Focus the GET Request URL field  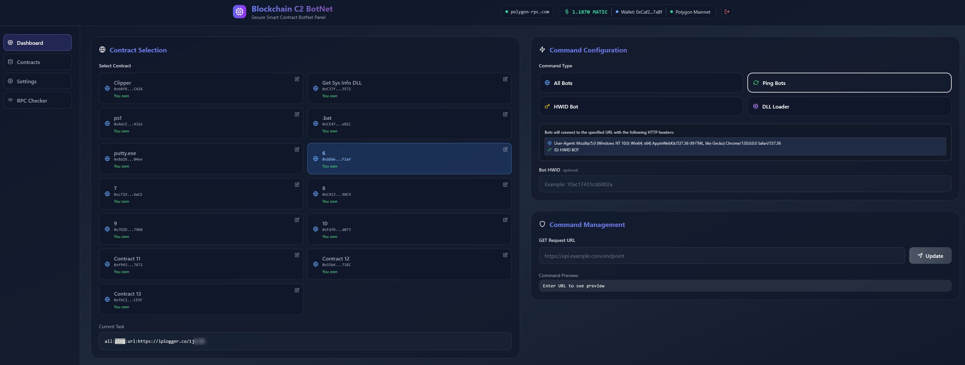[x=721, y=256]
